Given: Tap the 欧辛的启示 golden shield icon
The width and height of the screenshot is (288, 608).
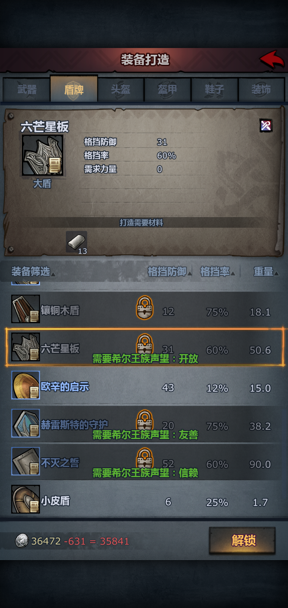Looking at the screenshot, I should coord(26,385).
